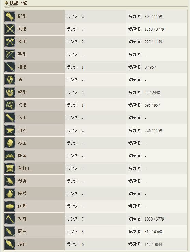Click the 斧術 crossed axes icon
This screenshot has width=190, height=252.
tap(10, 42)
